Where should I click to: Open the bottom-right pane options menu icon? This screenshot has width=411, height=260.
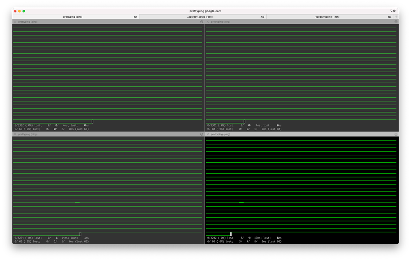point(396,134)
